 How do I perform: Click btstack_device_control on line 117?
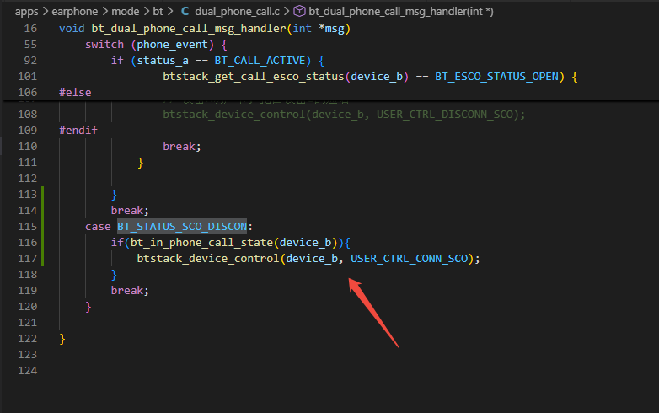208,259
